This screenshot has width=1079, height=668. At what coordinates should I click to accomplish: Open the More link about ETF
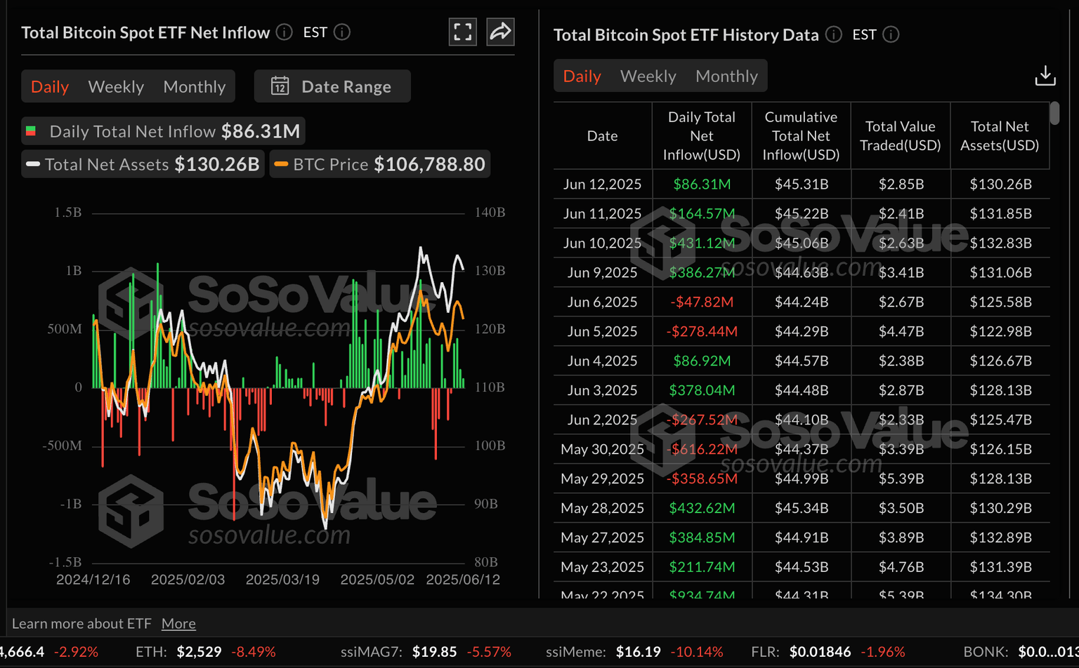(178, 623)
